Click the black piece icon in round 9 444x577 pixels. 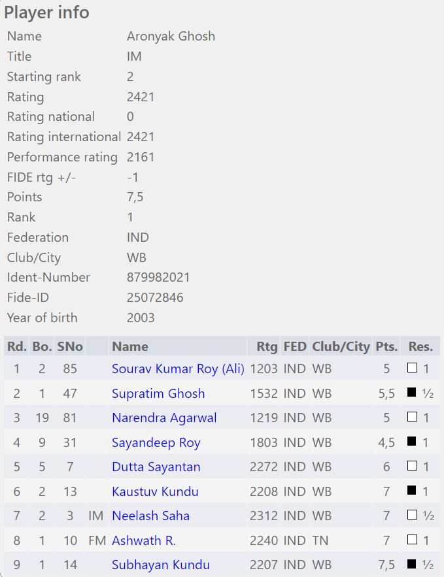[x=412, y=564]
